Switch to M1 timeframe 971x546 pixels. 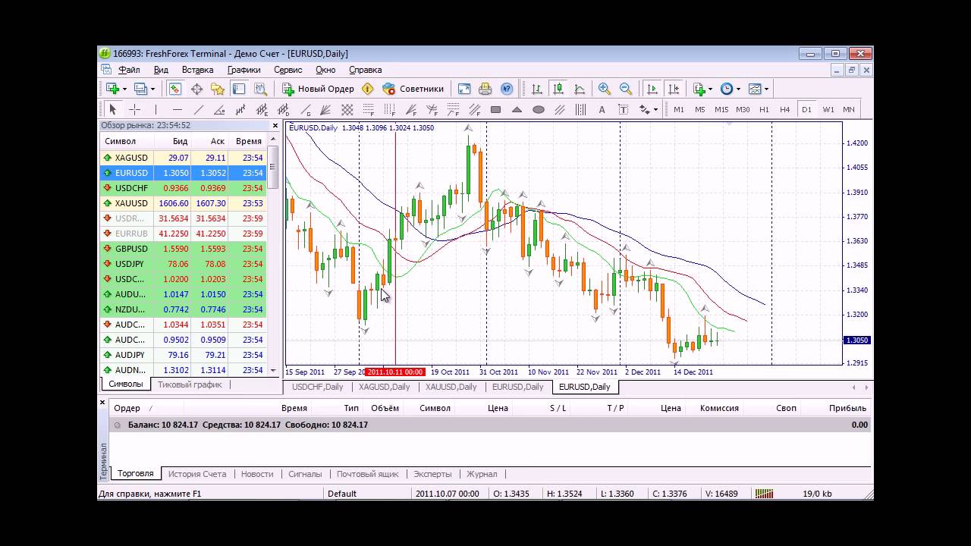[679, 109]
